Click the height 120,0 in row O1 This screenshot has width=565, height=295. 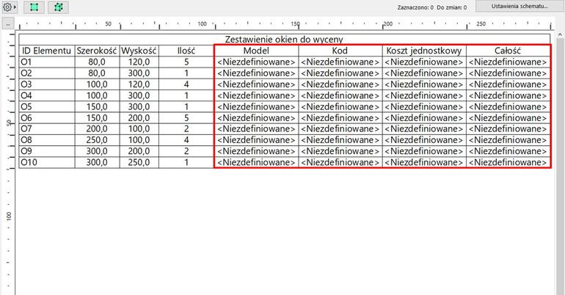[x=139, y=62]
